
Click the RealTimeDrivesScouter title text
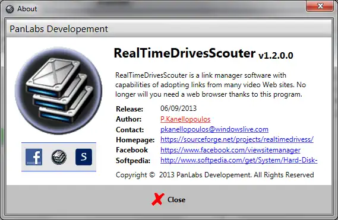pos(185,53)
